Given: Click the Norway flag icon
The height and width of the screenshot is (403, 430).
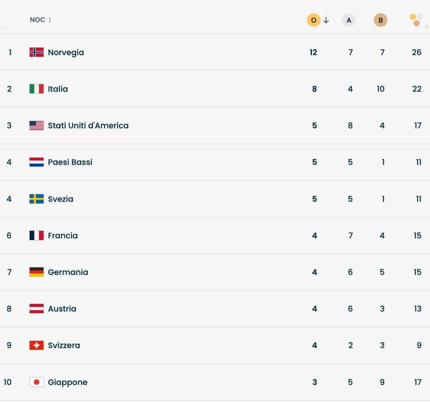Looking at the screenshot, I should (37, 52).
